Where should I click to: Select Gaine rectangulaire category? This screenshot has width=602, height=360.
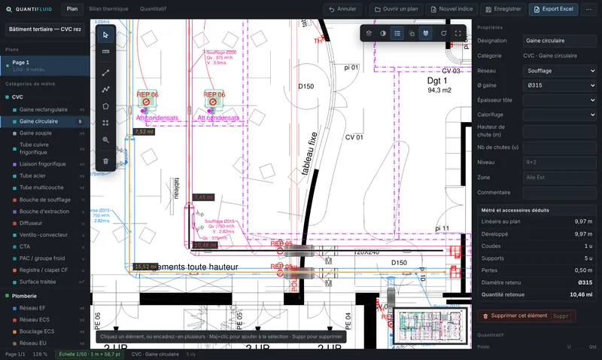[x=45, y=109]
